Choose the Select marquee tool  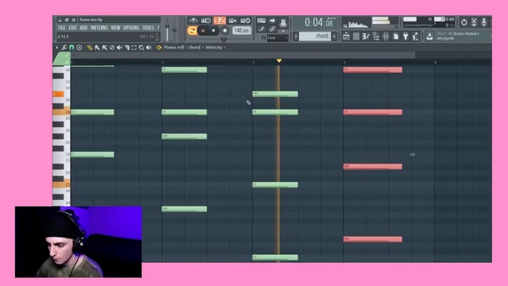pyautogui.click(x=134, y=48)
